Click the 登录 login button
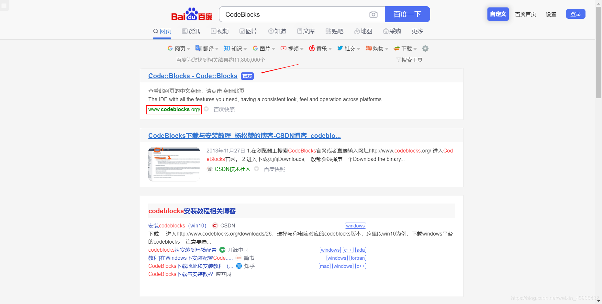The image size is (602, 304). pyautogui.click(x=575, y=14)
